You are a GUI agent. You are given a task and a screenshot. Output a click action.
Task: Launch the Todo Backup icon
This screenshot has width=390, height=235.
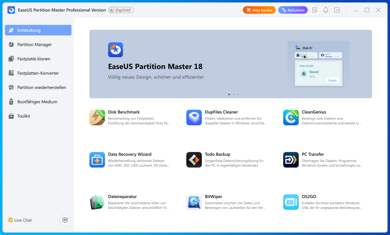tap(194, 160)
